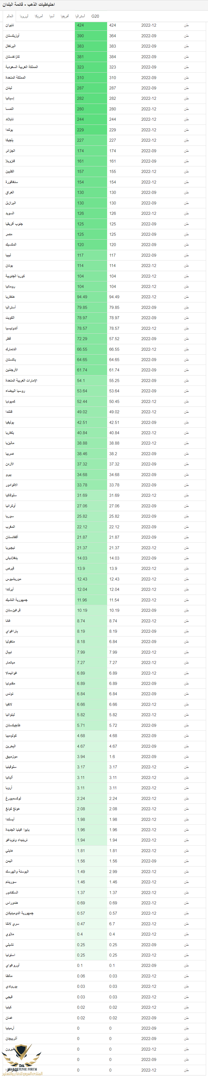Open the المملكة العربية السعودية country link

tap(21, 67)
